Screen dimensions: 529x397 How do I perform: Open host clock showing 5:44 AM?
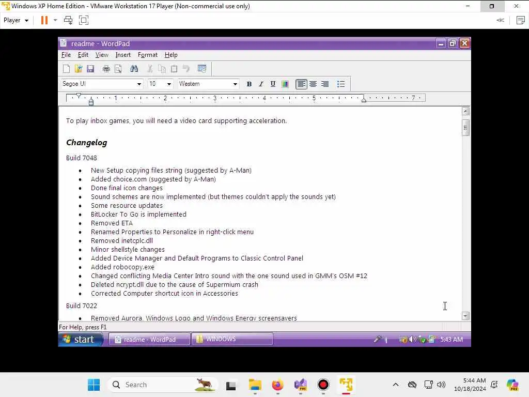click(x=470, y=385)
